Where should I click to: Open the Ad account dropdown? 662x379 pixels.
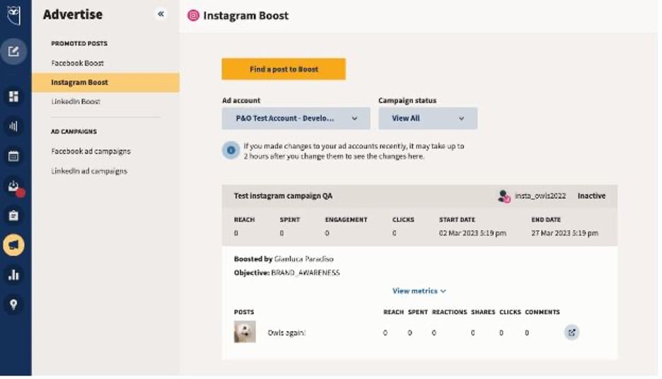[x=296, y=119]
